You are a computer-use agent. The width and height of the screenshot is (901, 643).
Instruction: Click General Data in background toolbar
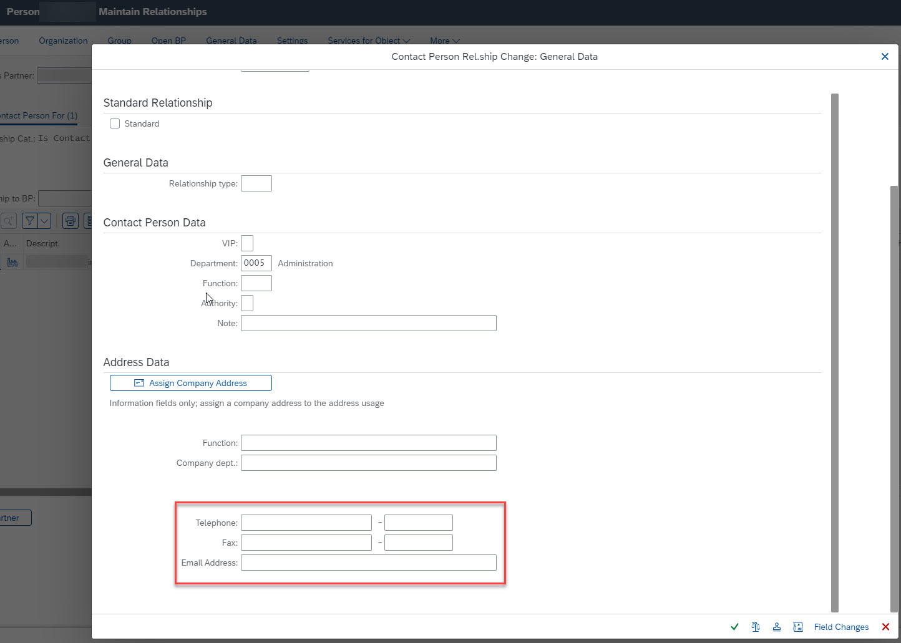pyautogui.click(x=231, y=41)
